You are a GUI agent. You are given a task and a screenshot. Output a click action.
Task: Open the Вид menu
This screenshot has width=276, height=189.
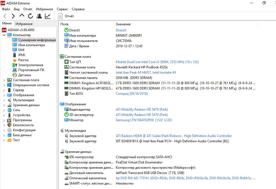click(x=17, y=9)
